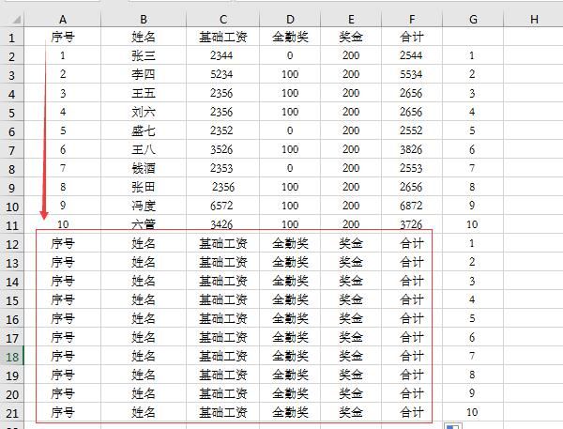Click the base salary value 2352
563x429 pixels.
point(223,130)
